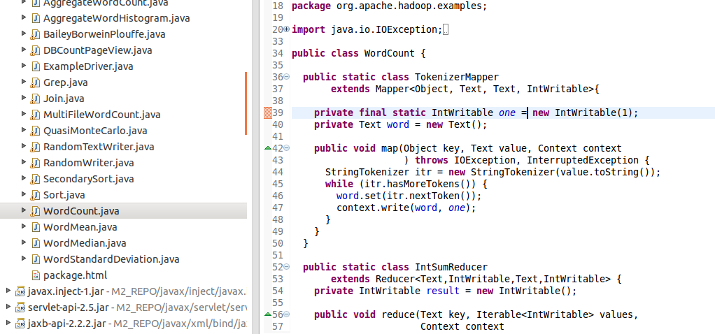Click line number 45 in the gutter
Image resolution: width=715 pixels, height=334 pixels.
pyautogui.click(x=278, y=184)
